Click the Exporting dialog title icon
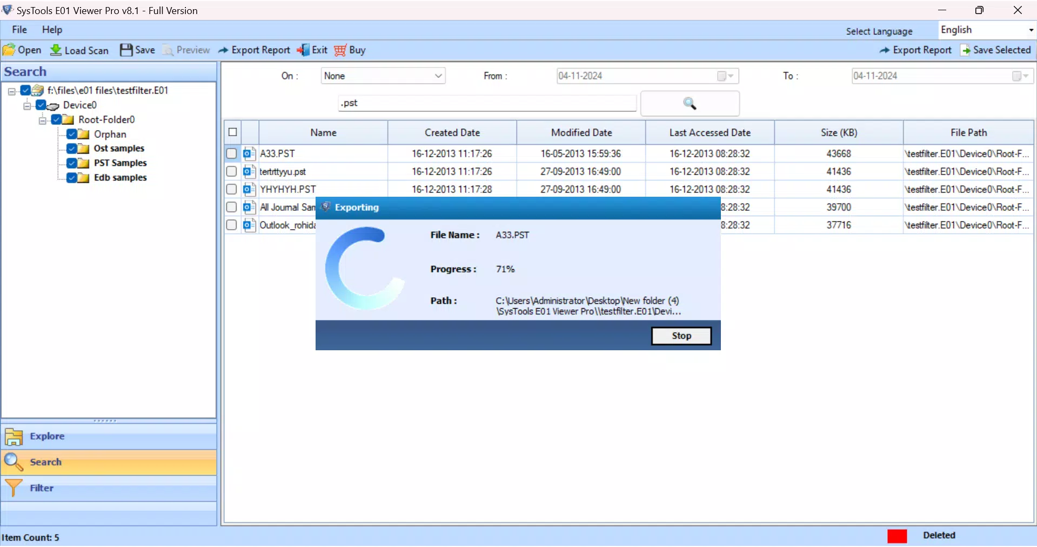The image size is (1037, 547). pos(326,207)
